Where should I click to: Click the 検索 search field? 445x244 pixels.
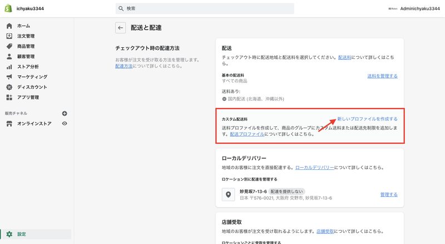(x=205, y=8)
